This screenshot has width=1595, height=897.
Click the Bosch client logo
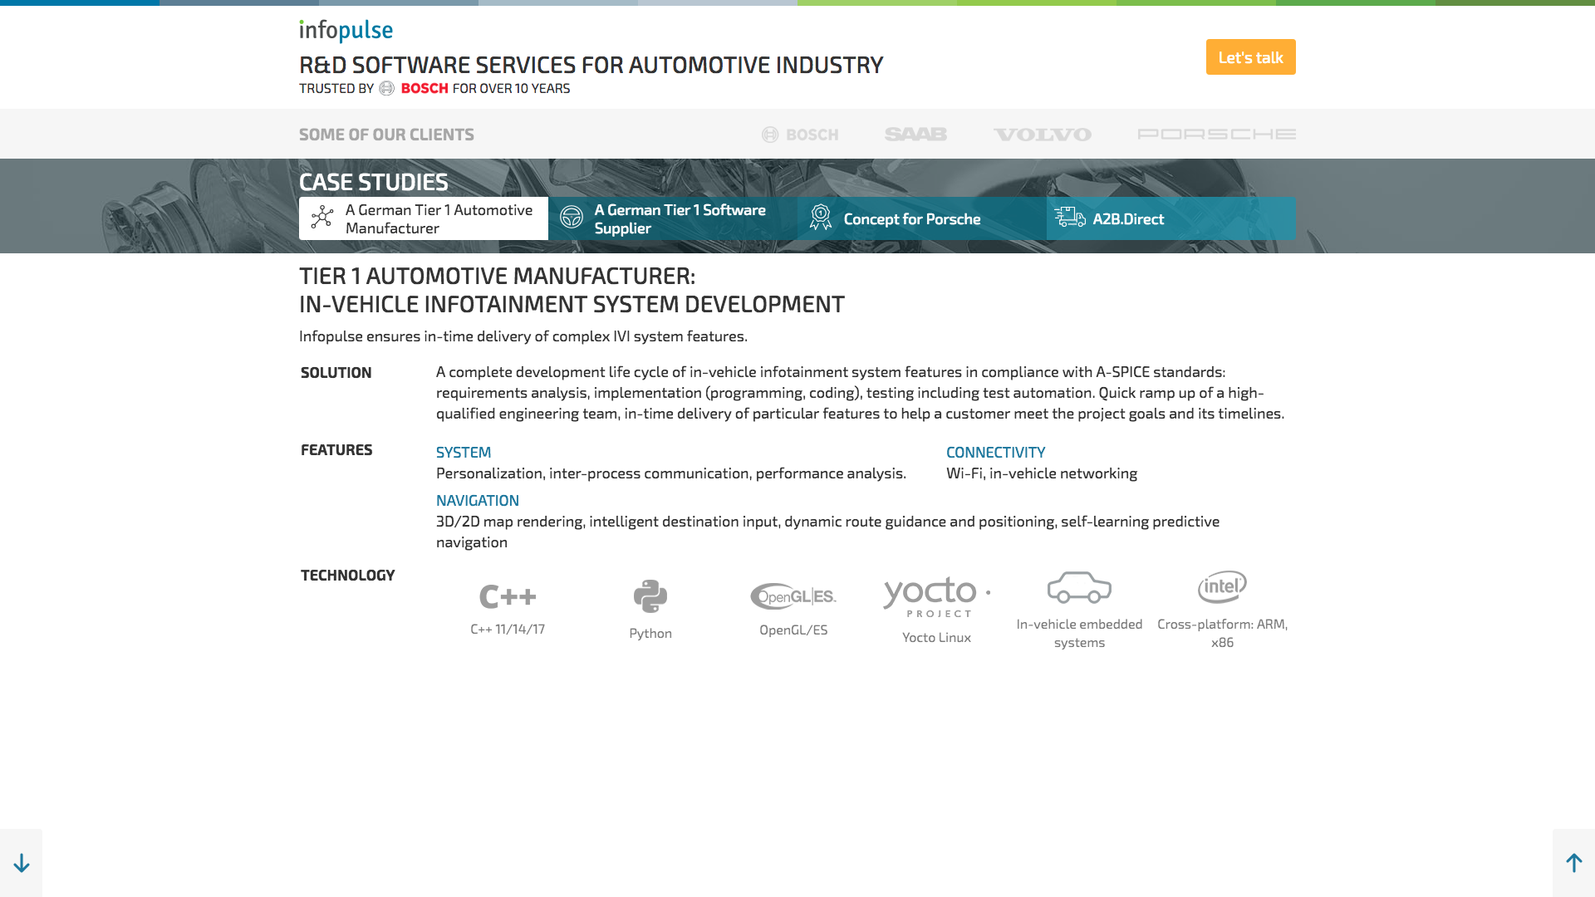800,135
